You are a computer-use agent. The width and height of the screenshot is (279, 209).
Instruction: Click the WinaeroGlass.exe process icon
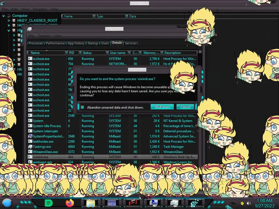(30, 152)
